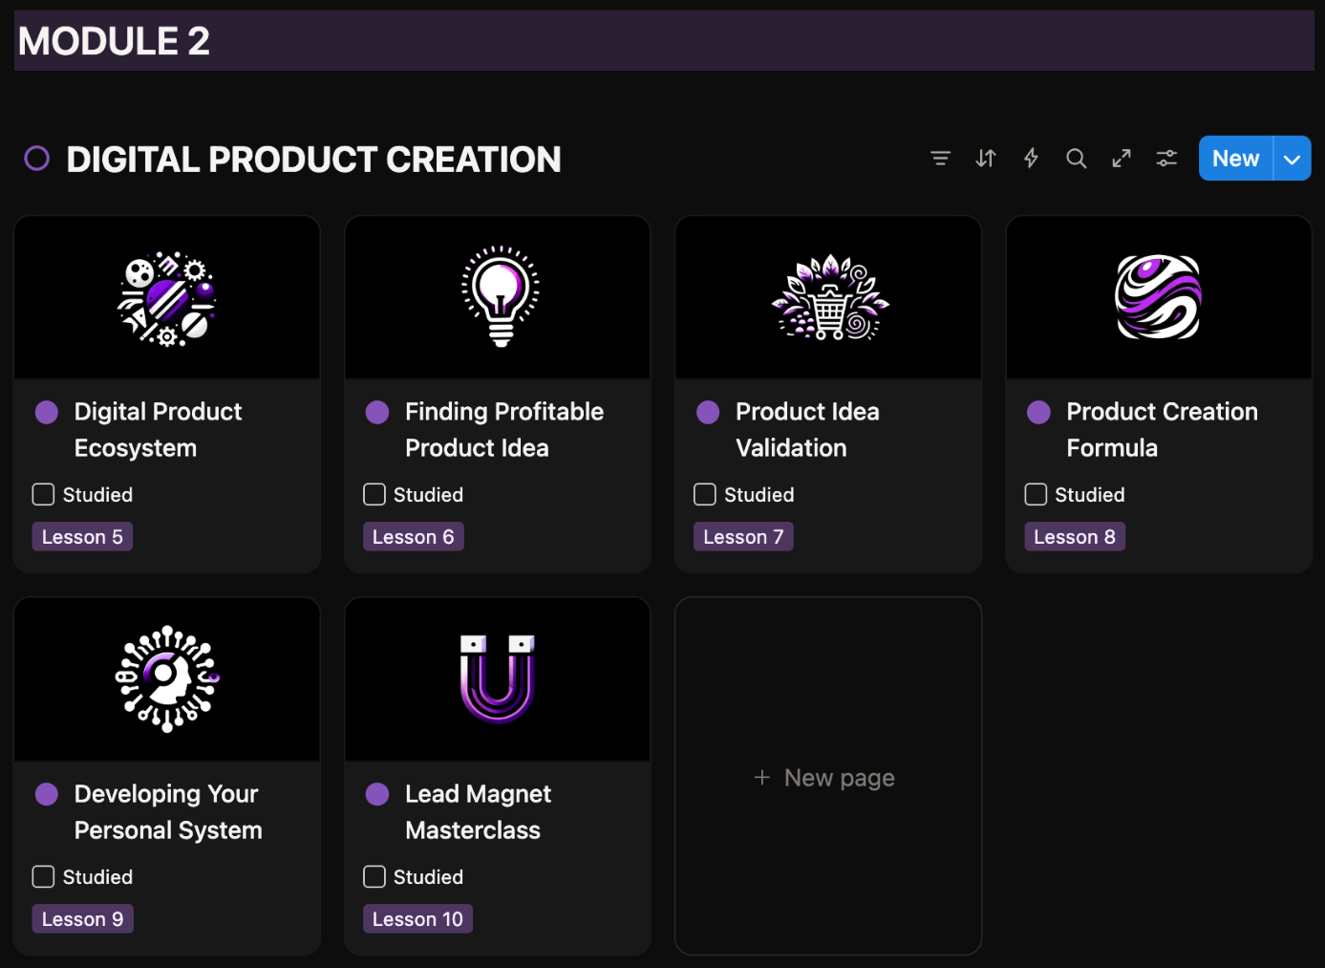Check Studied for Digital Product Ecosystem
This screenshot has width=1325, height=968.
[43, 494]
